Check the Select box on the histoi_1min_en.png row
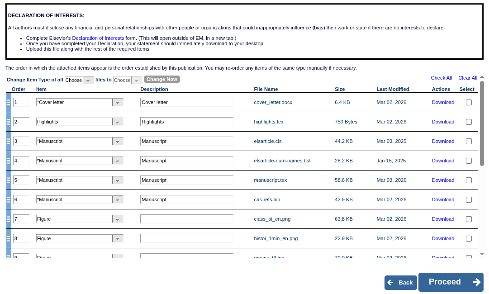Image resolution: width=489 pixels, height=294 pixels. tap(469, 238)
